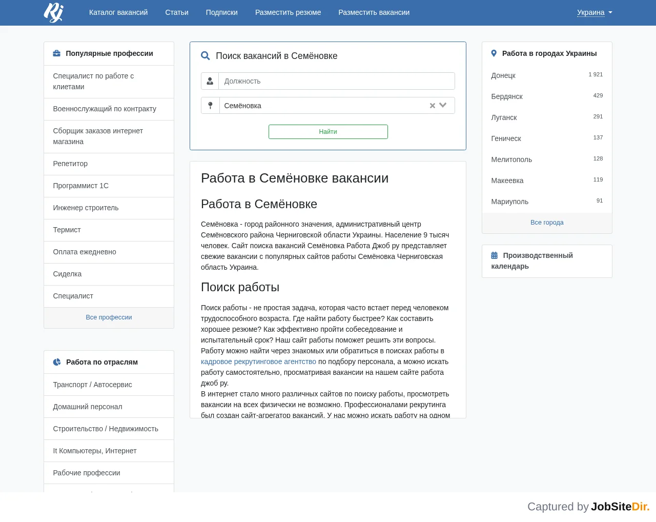Click the calendar icon near Производственный календарь
656x522 pixels.
495,255
